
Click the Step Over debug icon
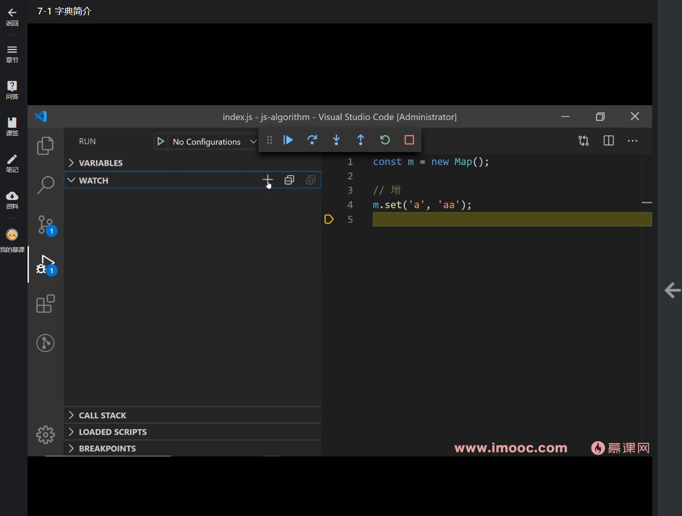pyautogui.click(x=312, y=140)
